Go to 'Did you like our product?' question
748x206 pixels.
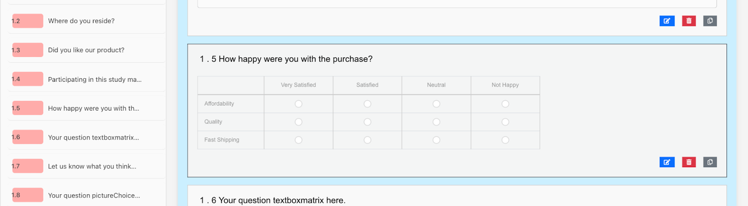click(x=86, y=50)
